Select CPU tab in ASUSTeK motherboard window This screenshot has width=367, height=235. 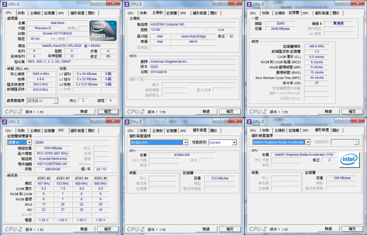[131, 13]
